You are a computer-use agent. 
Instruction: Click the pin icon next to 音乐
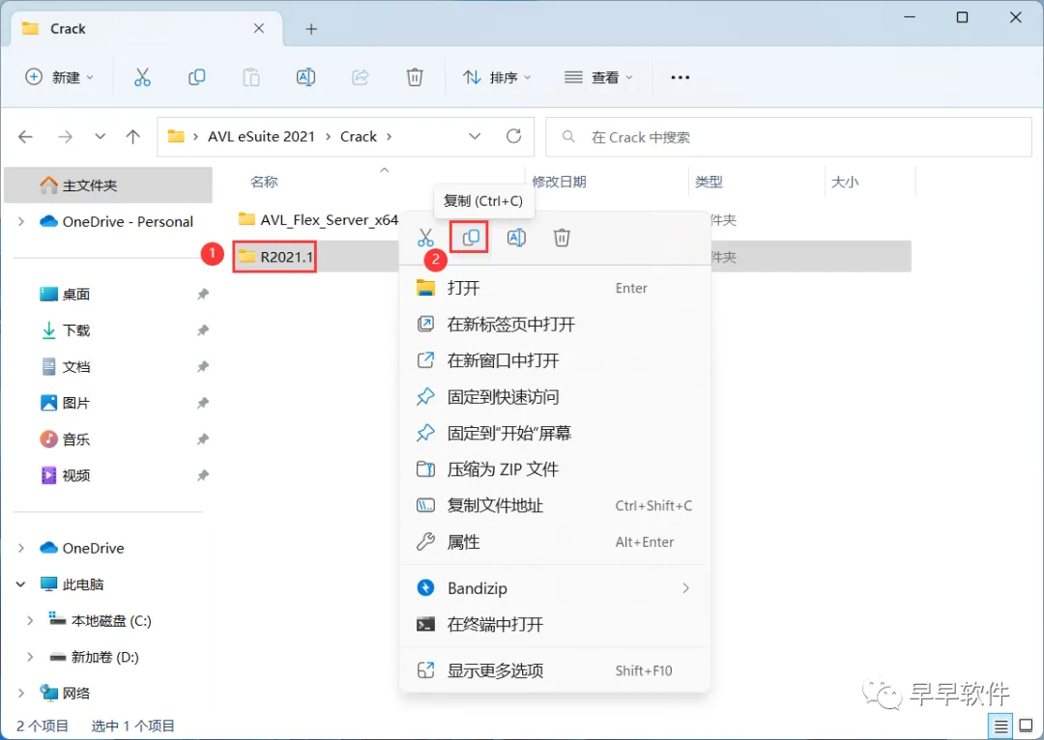[x=203, y=440]
